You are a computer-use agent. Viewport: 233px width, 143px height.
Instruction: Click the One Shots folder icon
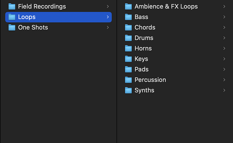tap(12, 27)
